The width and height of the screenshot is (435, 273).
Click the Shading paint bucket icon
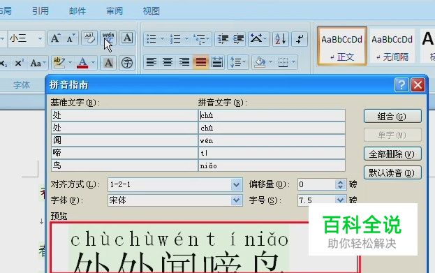(x=260, y=62)
